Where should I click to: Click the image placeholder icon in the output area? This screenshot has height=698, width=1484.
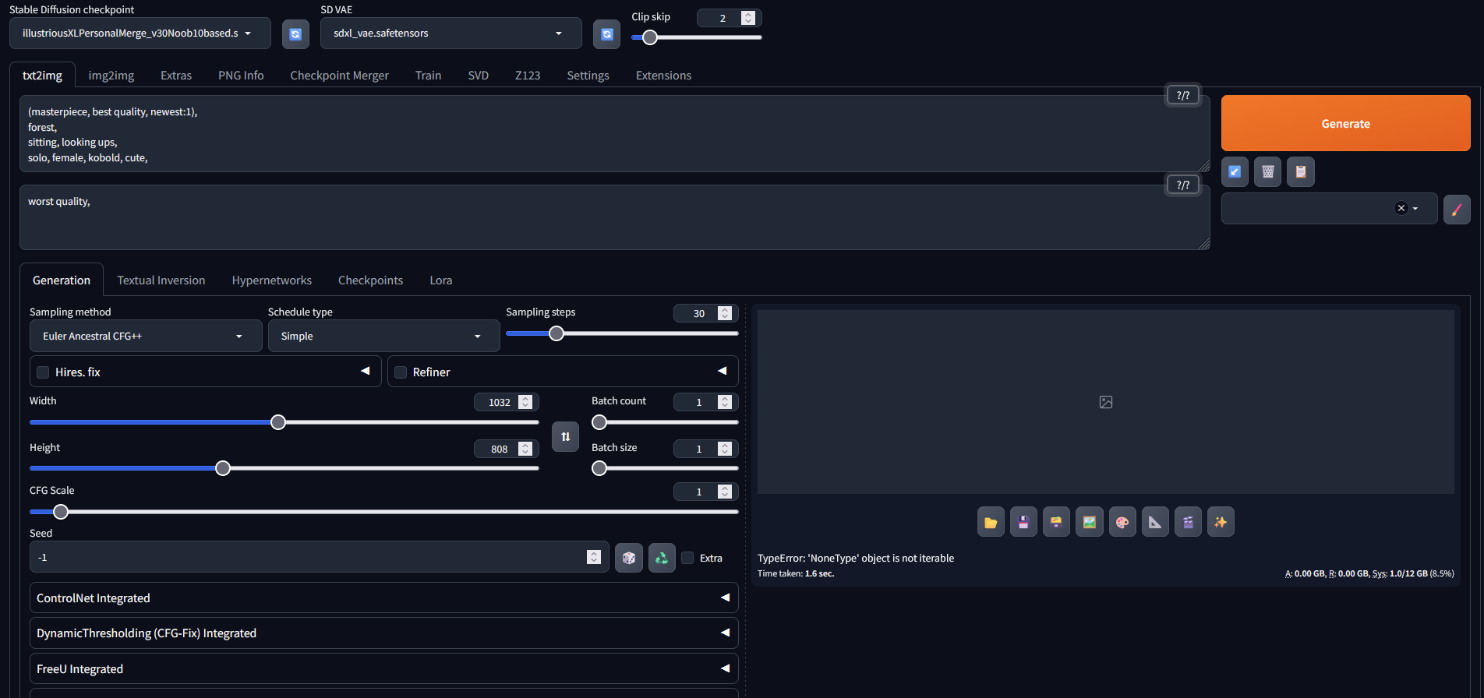click(x=1106, y=402)
